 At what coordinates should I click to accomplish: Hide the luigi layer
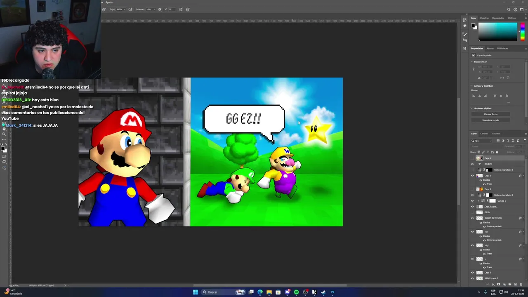[473, 245]
